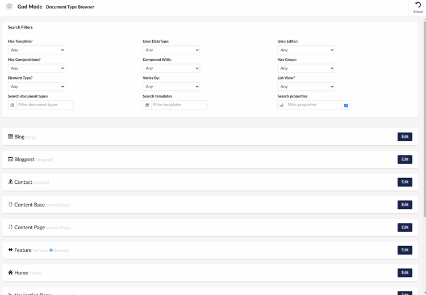The width and height of the screenshot is (426, 295).
Task: Edit the Content Page document type
Action: [405, 227]
